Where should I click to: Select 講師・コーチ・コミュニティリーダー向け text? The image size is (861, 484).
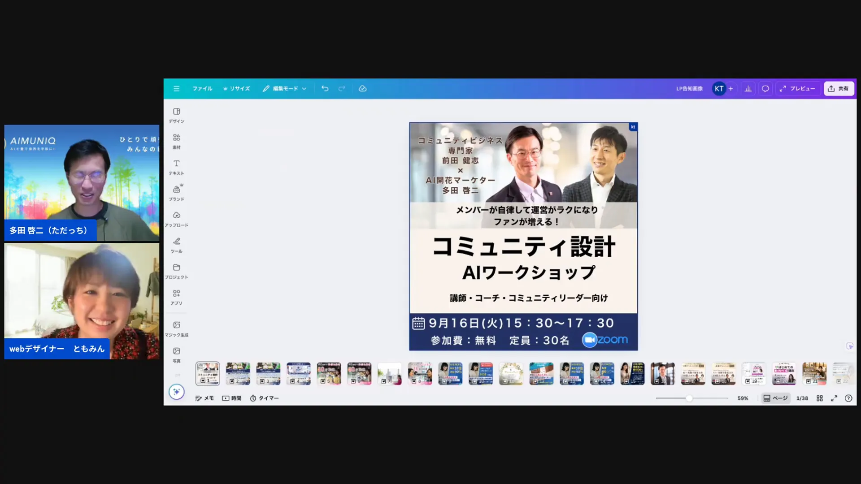[529, 298]
